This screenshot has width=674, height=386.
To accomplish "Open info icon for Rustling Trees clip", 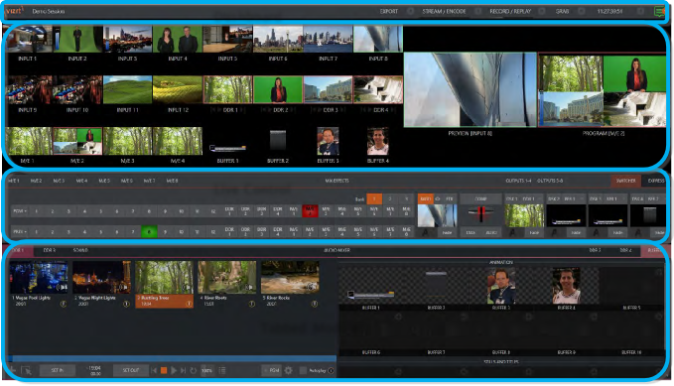I will [x=189, y=304].
